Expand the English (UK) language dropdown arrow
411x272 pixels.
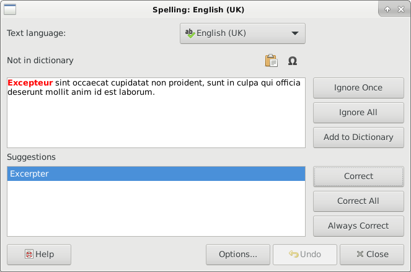click(295, 33)
